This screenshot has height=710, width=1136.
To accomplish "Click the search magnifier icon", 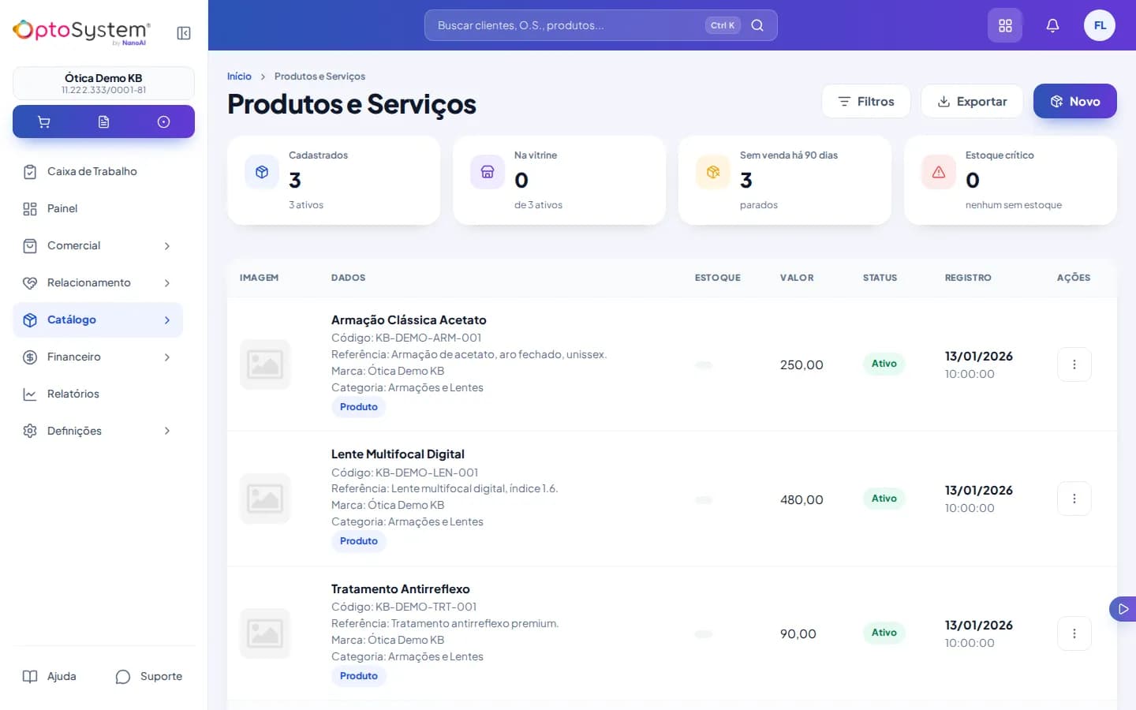I will click(x=757, y=25).
